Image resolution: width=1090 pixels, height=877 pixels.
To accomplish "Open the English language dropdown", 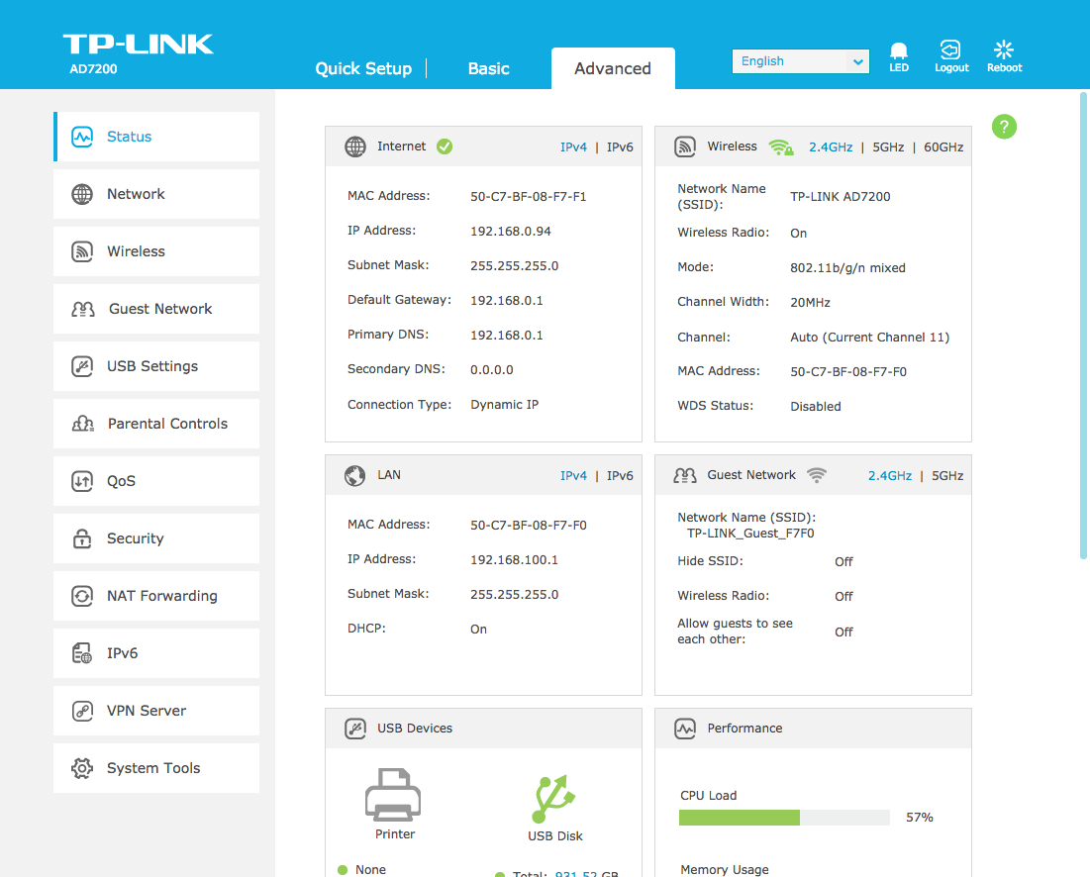I will (x=800, y=61).
